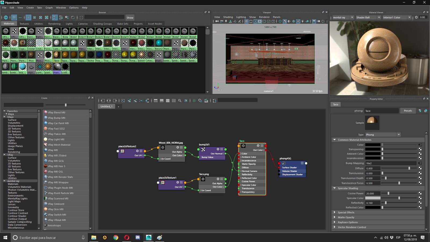Open the Graph menu
Image resolution: width=430 pixels, height=242 pixels.
[x=49, y=8]
